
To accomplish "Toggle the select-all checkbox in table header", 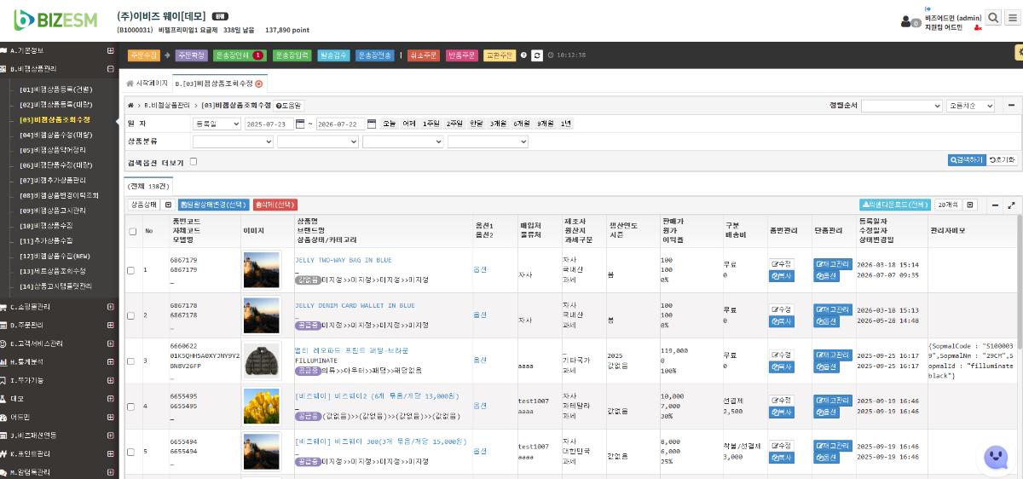I will pyautogui.click(x=132, y=231).
